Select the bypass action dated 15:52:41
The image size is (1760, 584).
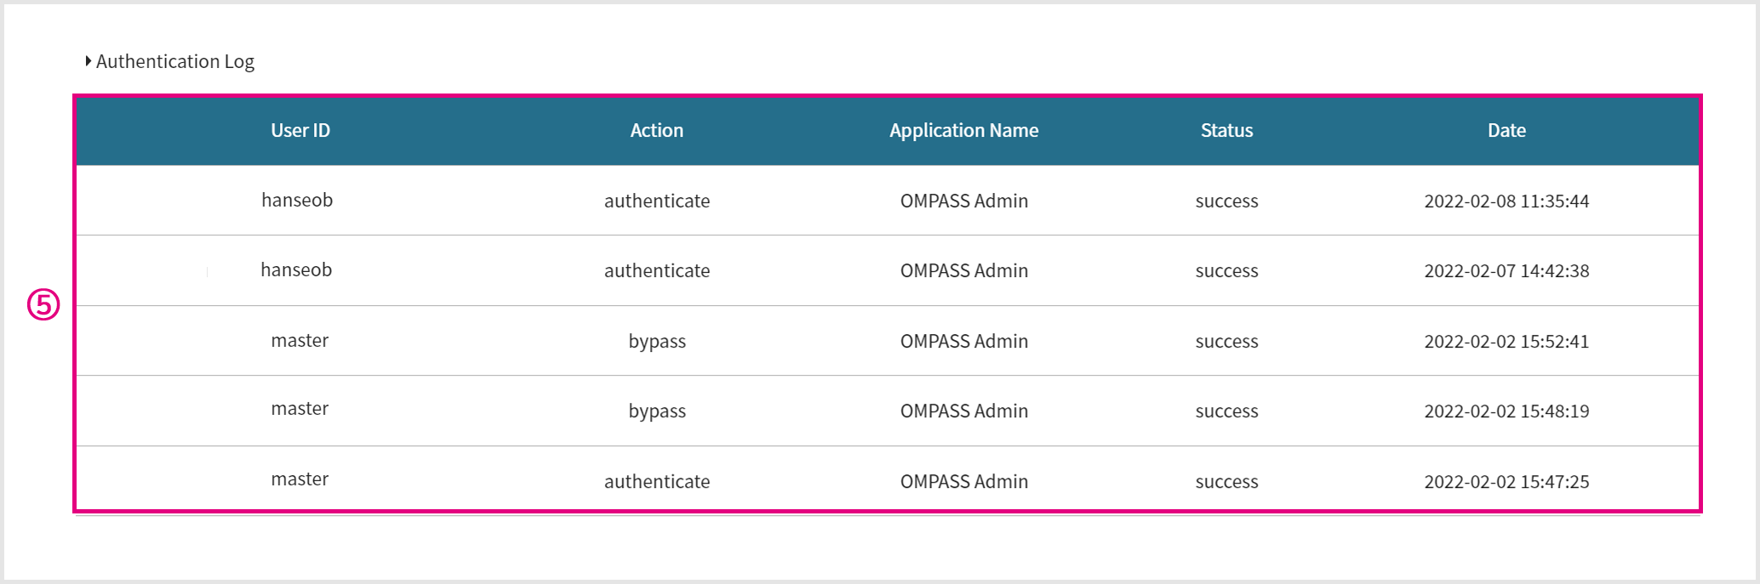tap(657, 341)
